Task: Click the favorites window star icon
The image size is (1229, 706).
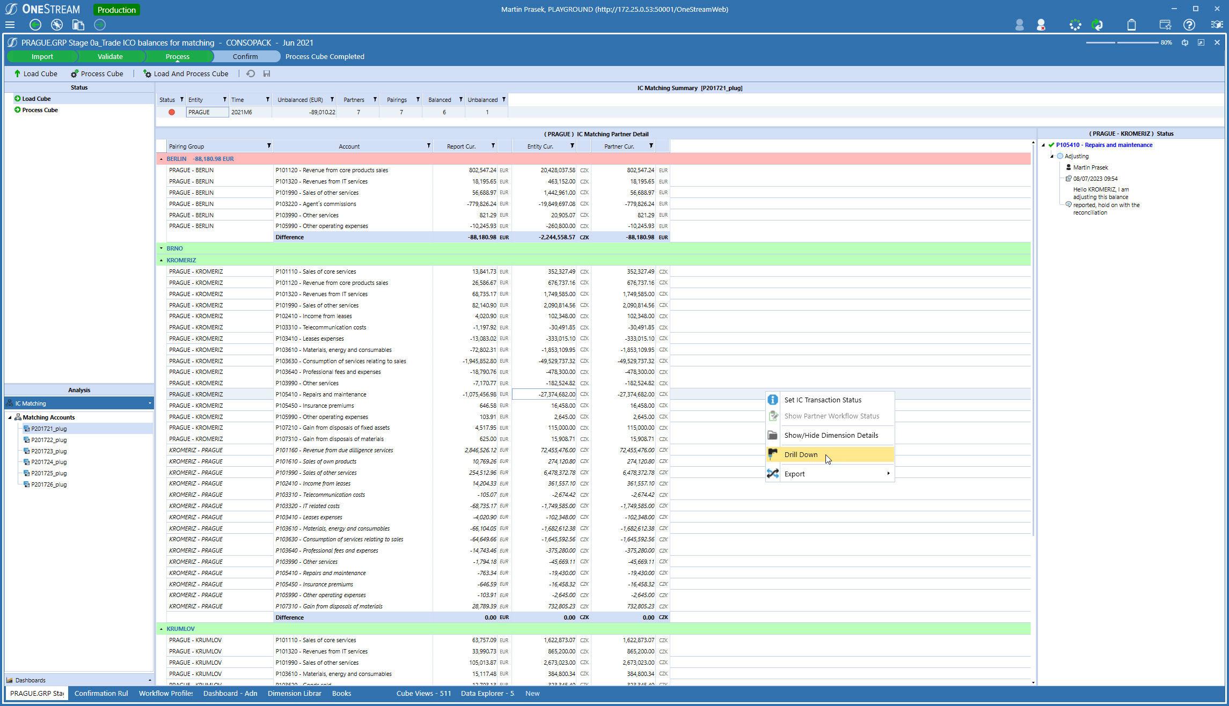Action: [1165, 25]
